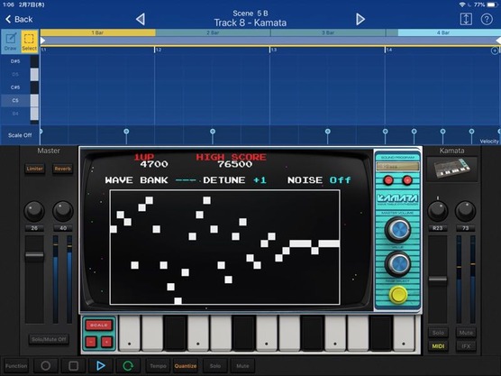This screenshot has width=501, height=376.
Task: Select the 1.4 beat marker on ruler
Action: coord(388,50)
